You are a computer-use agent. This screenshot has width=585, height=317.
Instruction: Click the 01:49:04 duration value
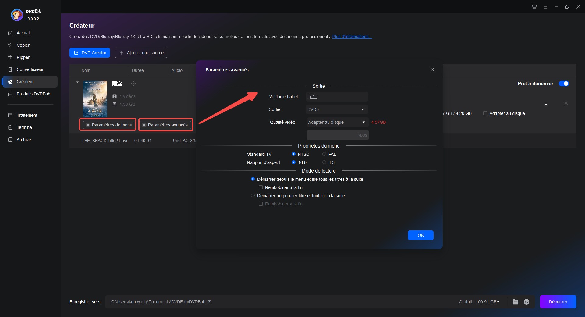pyautogui.click(x=143, y=141)
